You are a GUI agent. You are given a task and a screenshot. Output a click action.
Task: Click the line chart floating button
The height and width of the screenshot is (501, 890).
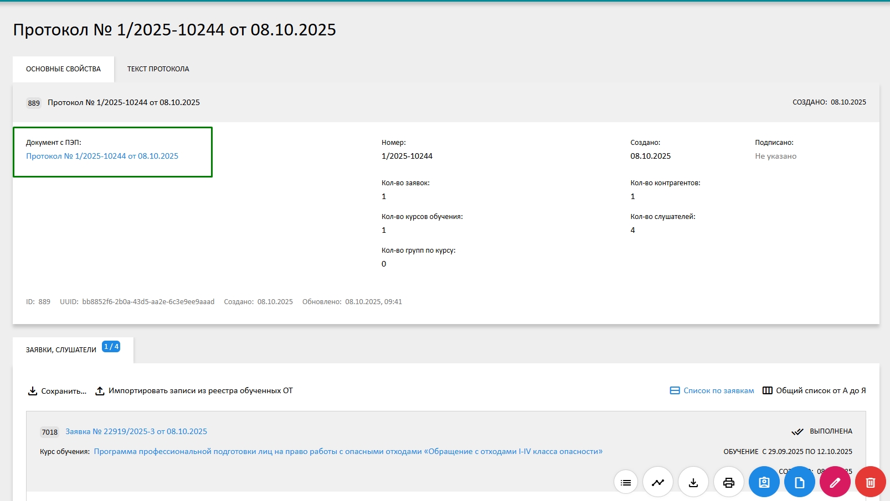coord(658,482)
